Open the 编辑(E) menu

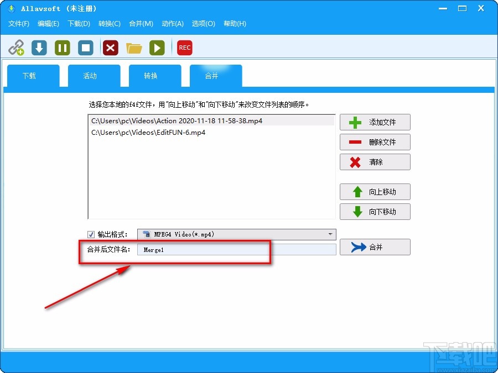[x=48, y=23]
